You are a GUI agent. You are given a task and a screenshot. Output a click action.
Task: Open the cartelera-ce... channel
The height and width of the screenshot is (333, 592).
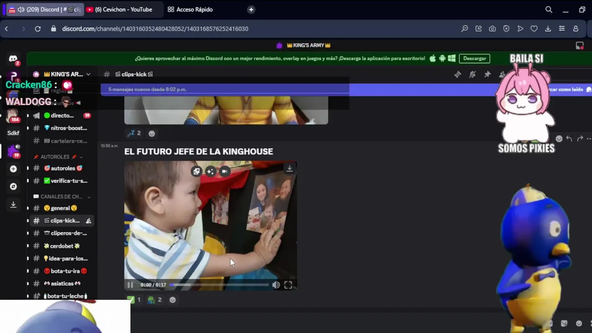(62, 141)
